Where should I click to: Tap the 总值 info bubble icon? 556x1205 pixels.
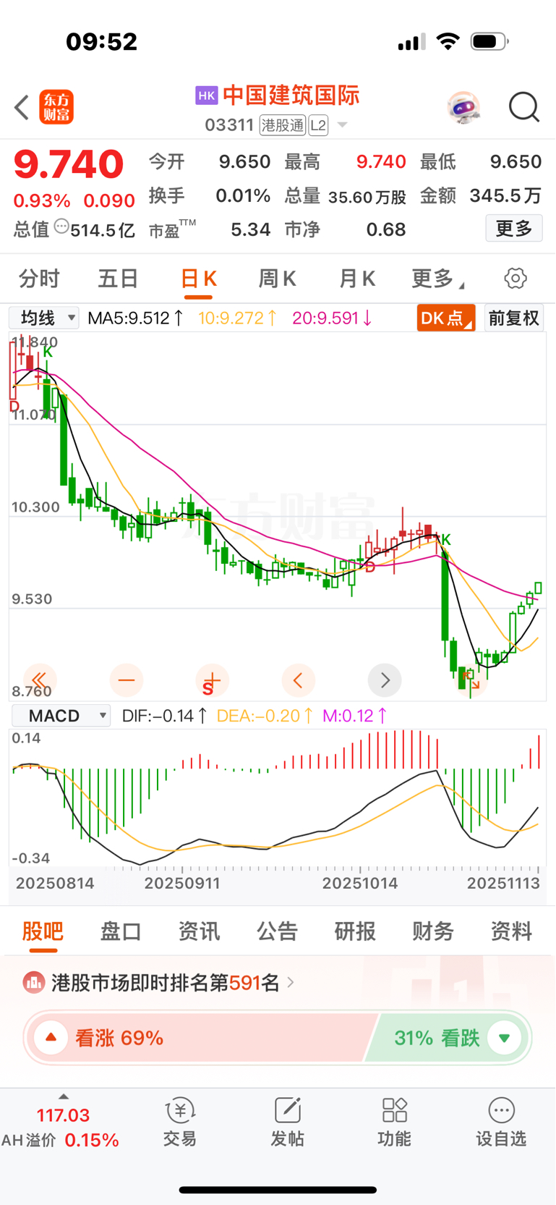click(61, 227)
